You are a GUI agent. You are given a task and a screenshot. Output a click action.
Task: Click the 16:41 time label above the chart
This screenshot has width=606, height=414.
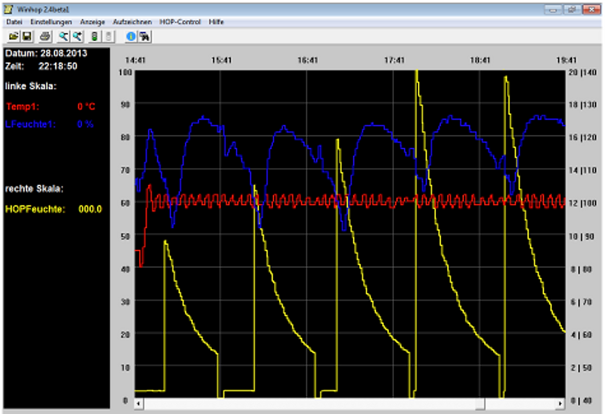308,61
